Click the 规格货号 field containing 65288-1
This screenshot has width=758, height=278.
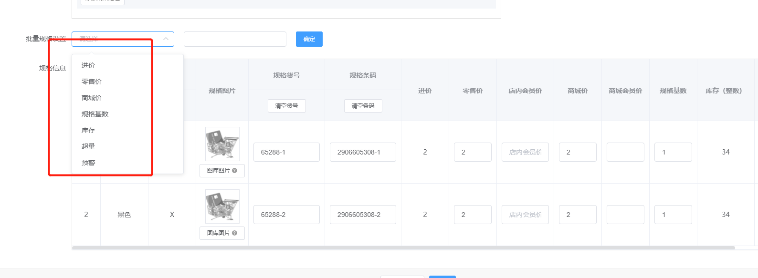pos(286,152)
